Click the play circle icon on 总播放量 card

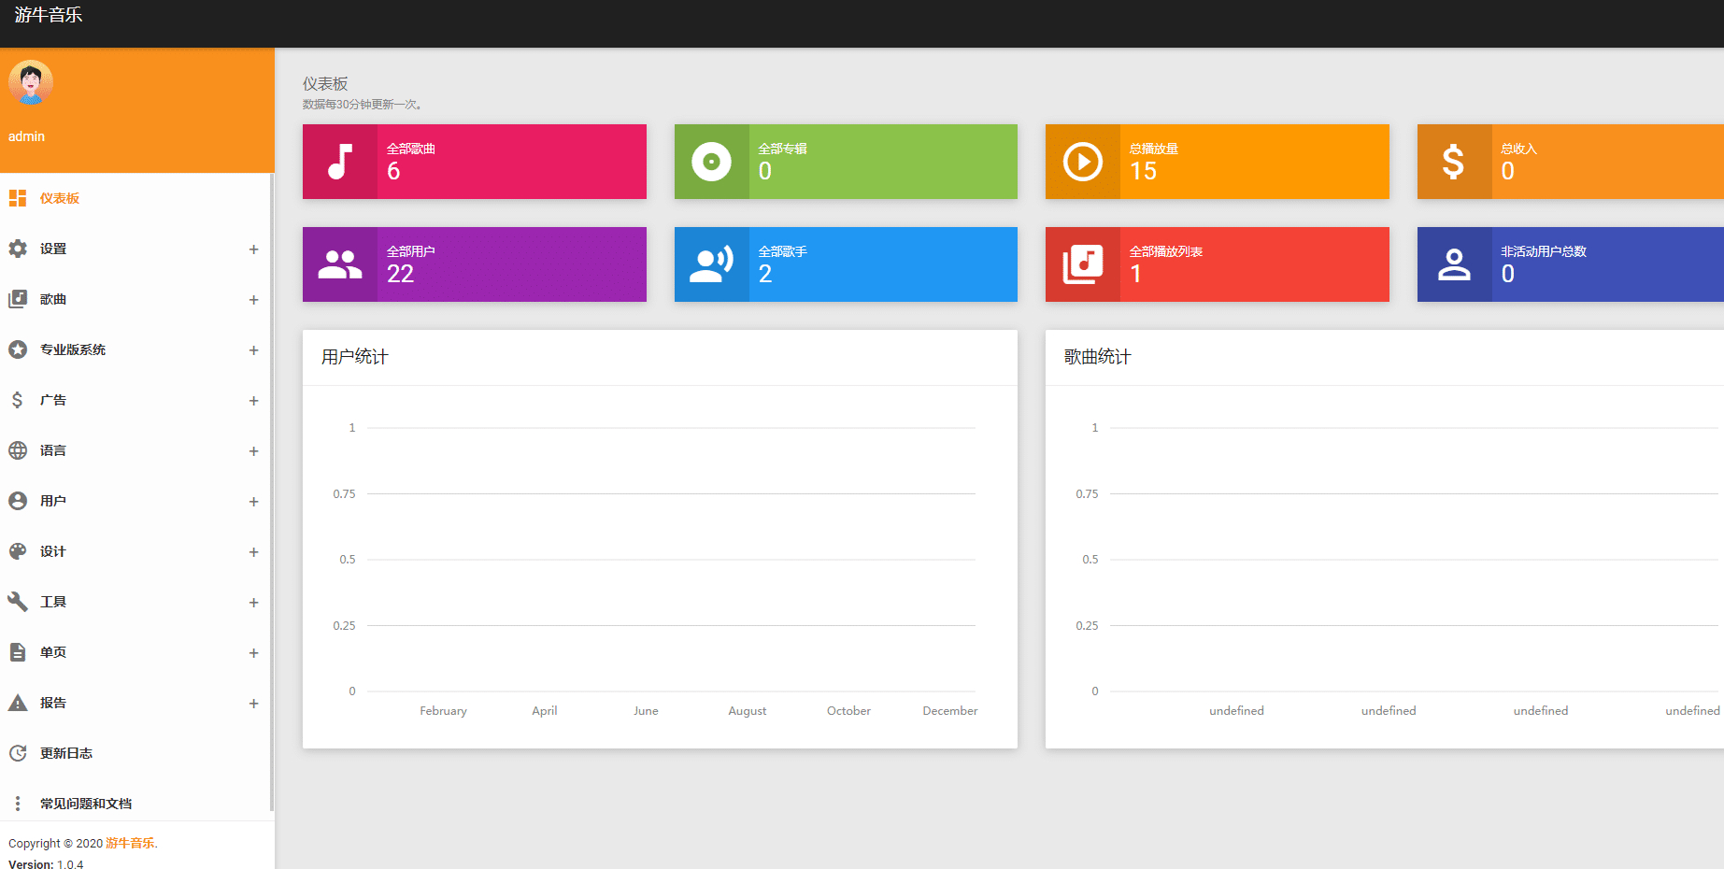tap(1083, 162)
